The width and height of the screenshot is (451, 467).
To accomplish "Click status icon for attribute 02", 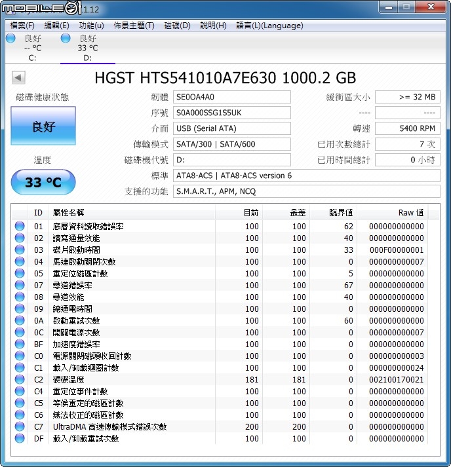I will point(20,238).
